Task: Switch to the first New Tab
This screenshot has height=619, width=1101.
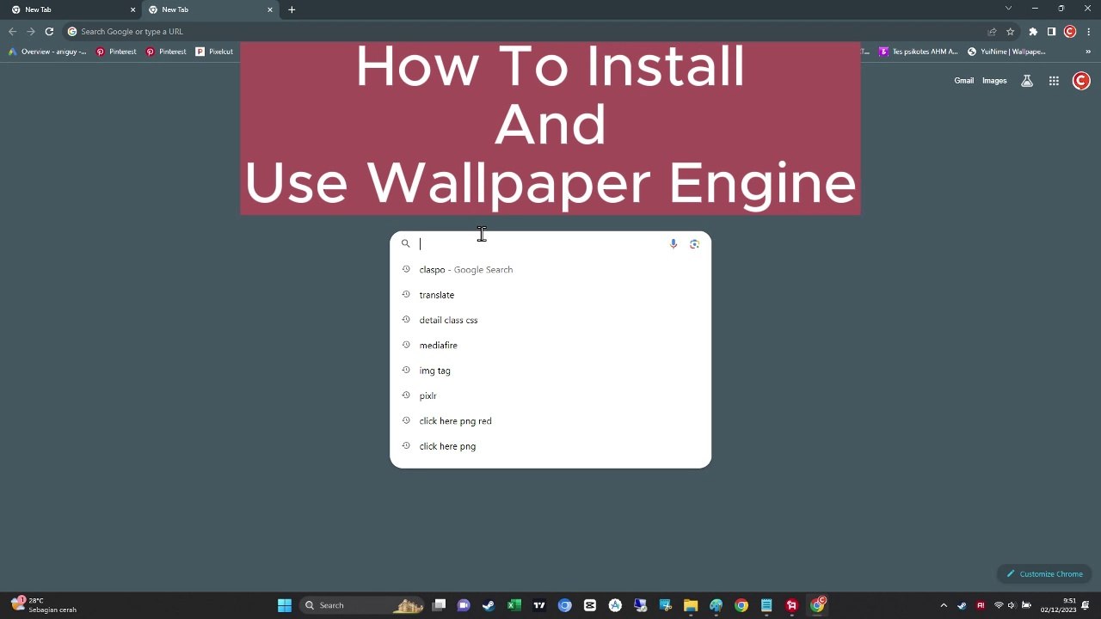Action: (x=69, y=9)
